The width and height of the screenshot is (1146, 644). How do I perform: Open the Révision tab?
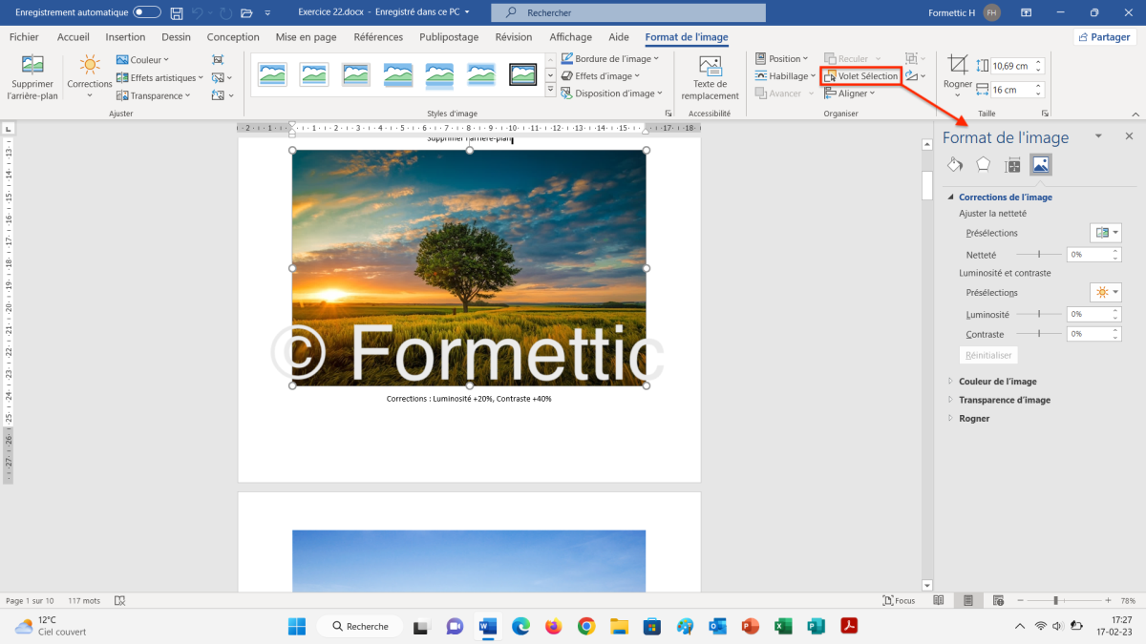[514, 37]
